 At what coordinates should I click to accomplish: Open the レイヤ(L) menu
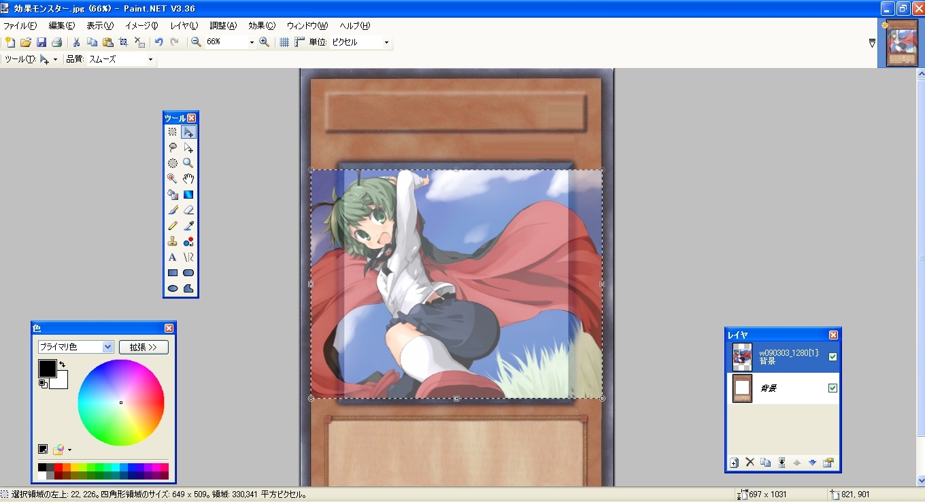pyautogui.click(x=184, y=26)
